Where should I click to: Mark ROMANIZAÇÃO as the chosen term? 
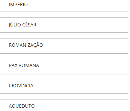[x=64, y=46]
